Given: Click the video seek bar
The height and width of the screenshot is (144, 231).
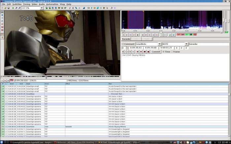Looking at the screenshot, I should 60,77.
